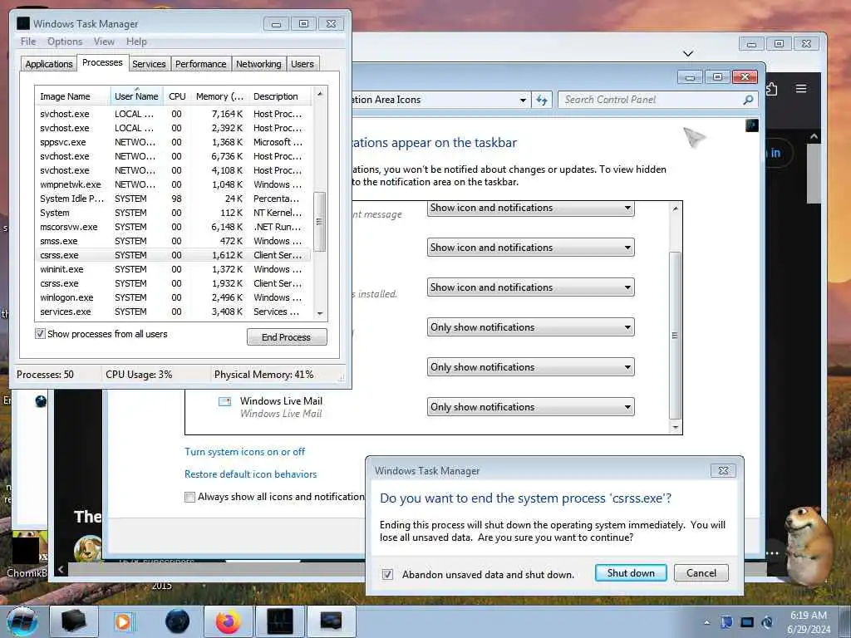851x638 pixels.
Task: Open the Help menu in Task Manager
Action: point(136,42)
